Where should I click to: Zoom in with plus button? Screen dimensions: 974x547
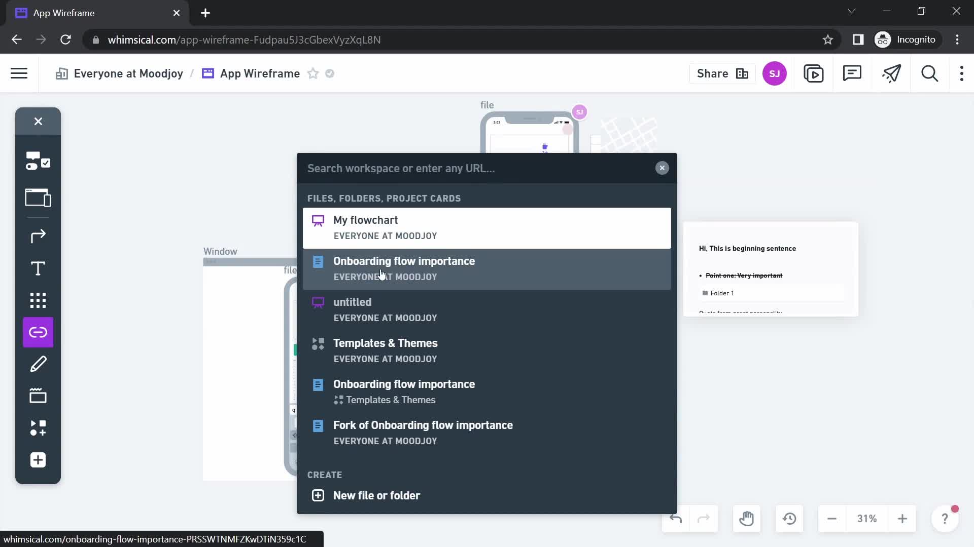(902, 519)
